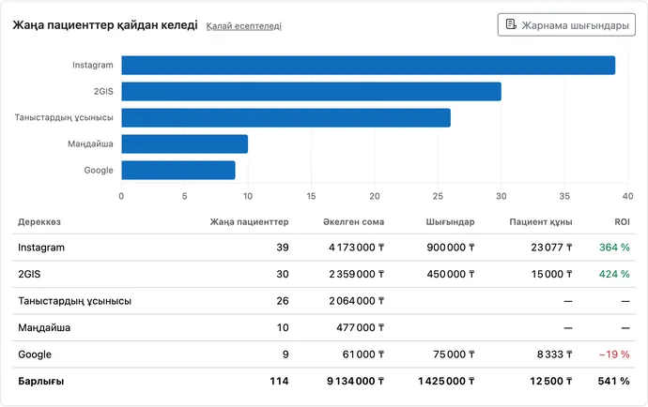Click Google label on chart axis
Screen dimensions: 648x407
click(99, 170)
